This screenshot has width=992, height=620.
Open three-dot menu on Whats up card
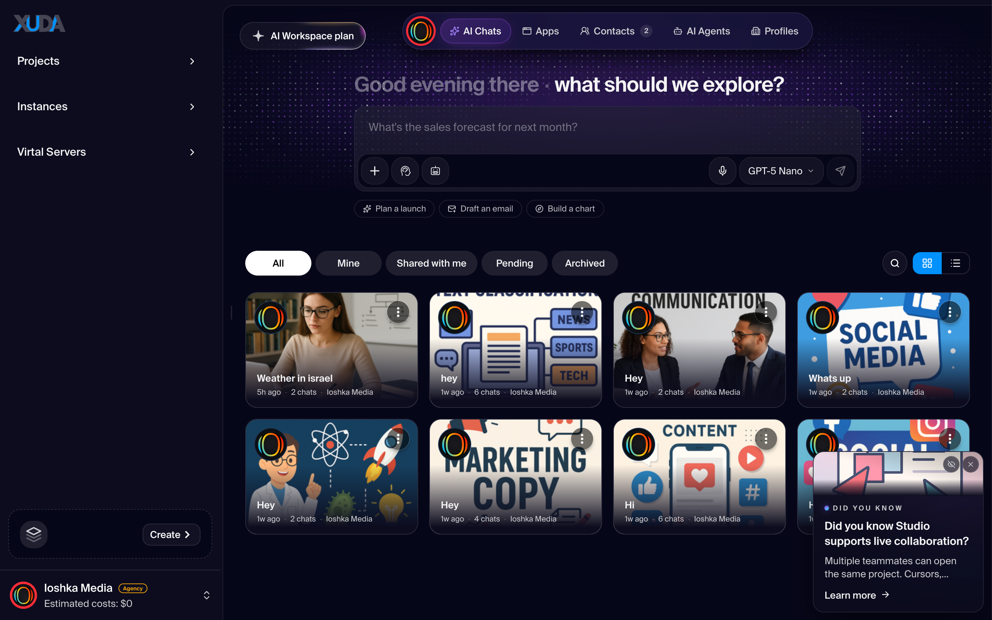click(950, 312)
